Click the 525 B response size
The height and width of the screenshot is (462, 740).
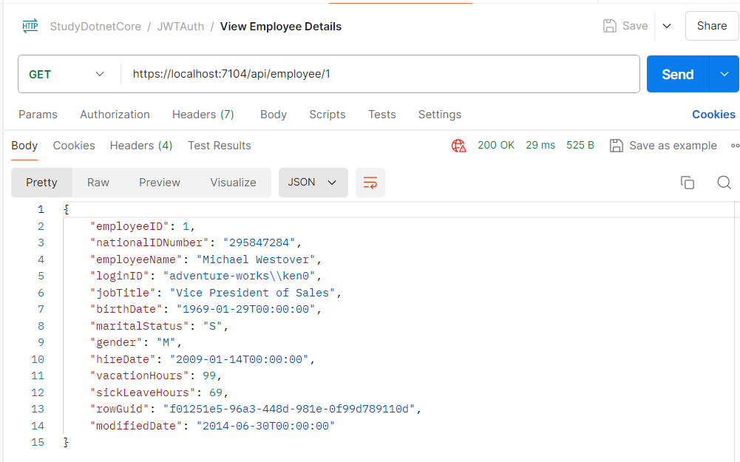[x=580, y=145]
